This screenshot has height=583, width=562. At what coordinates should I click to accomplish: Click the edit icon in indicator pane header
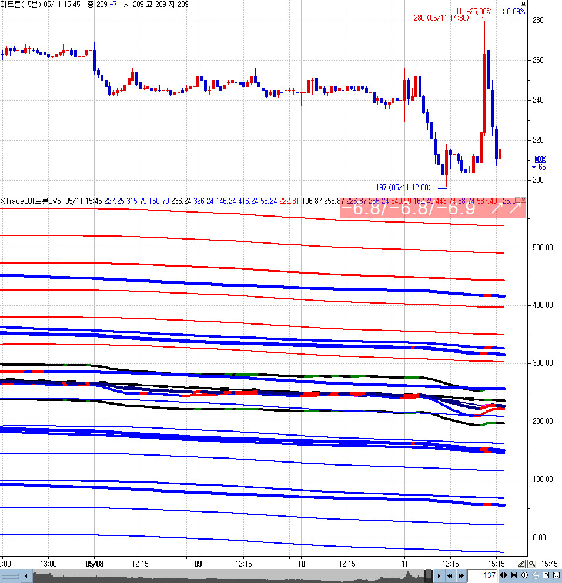click(517, 200)
